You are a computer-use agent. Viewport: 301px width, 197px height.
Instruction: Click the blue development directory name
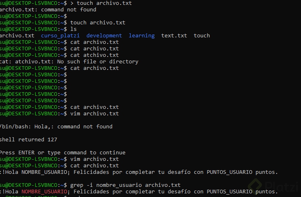[x=104, y=36]
